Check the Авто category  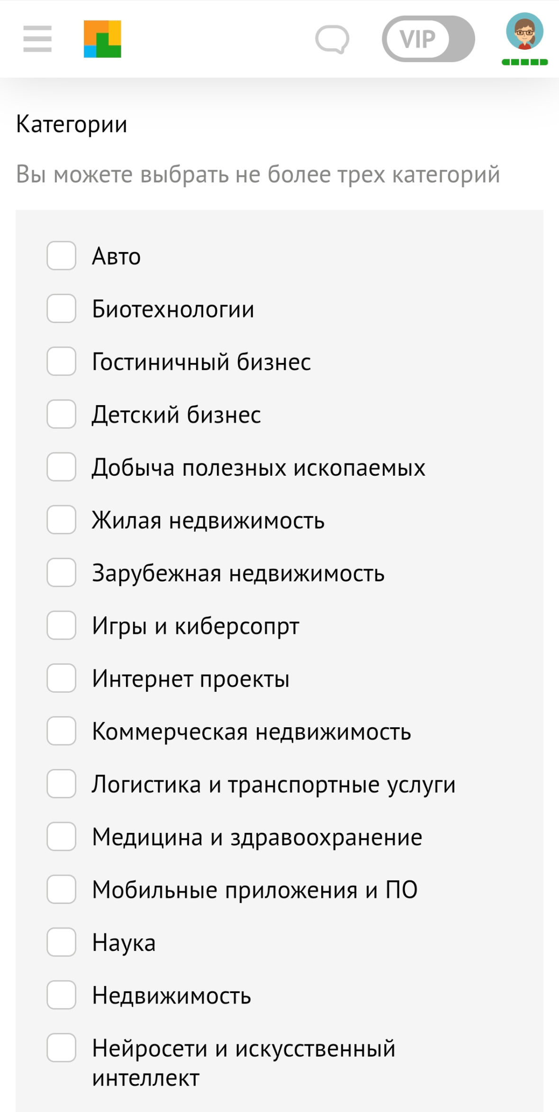tap(61, 256)
